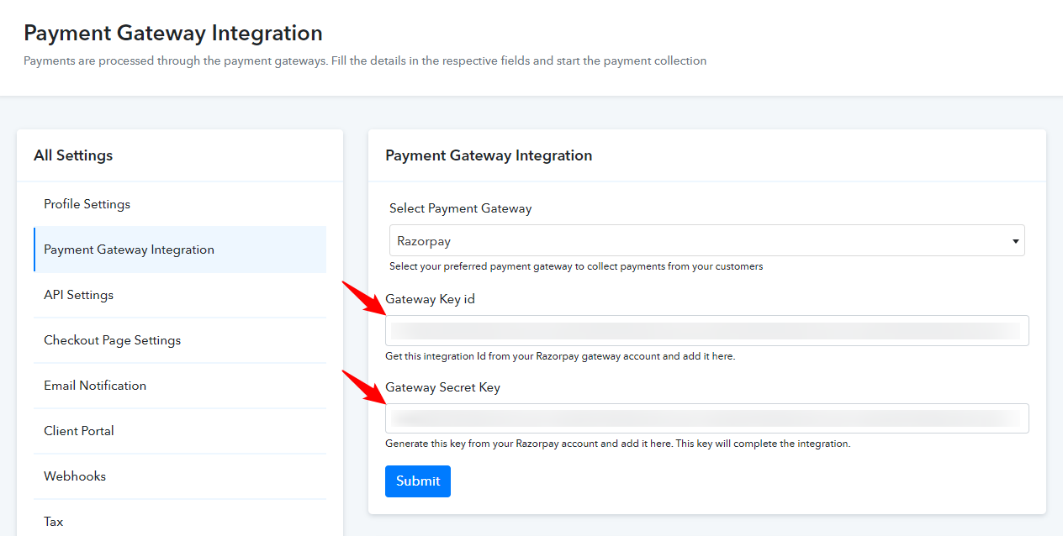The image size is (1063, 536).
Task: Click the Gateway Secret Key label
Action: tap(442, 387)
